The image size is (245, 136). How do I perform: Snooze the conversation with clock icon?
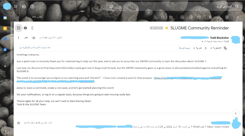click(191, 17)
